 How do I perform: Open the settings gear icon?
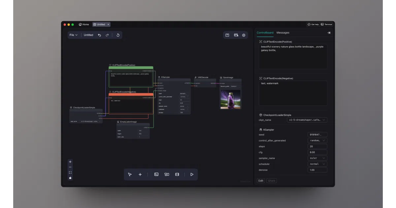pyautogui.click(x=244, y=35)
